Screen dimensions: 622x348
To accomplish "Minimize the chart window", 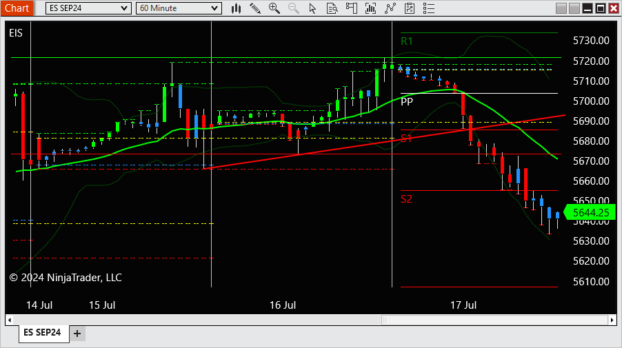I will coord(588,8).
